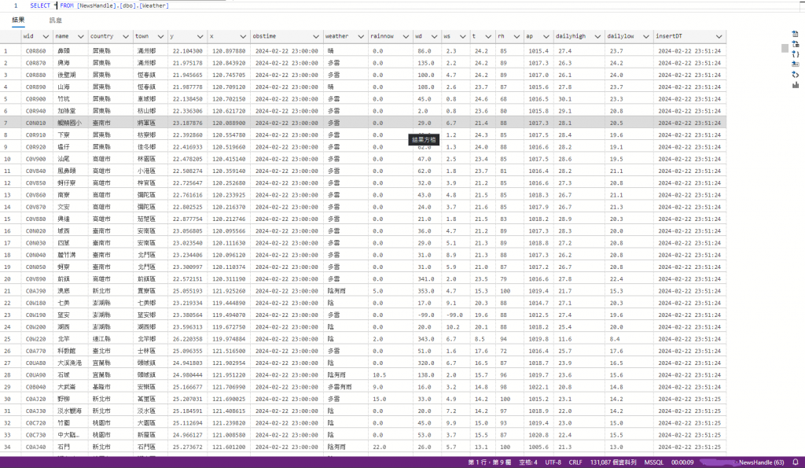Click wd value 353.0 in row 21
The height and width of the screenshot is (468, 805).
coord(425,291)
